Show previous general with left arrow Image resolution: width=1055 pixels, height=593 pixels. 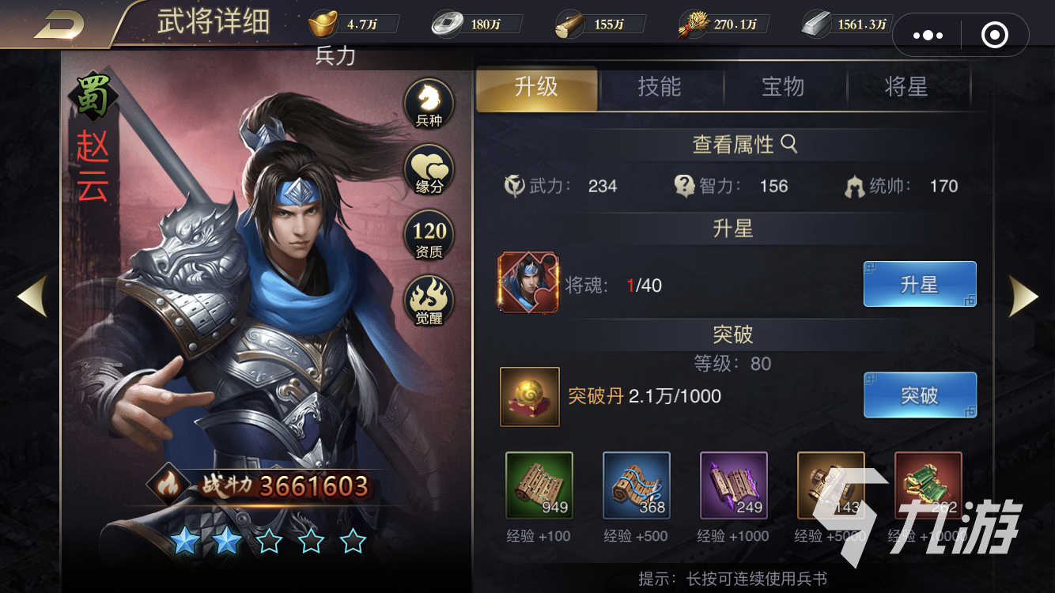[32, 296]
